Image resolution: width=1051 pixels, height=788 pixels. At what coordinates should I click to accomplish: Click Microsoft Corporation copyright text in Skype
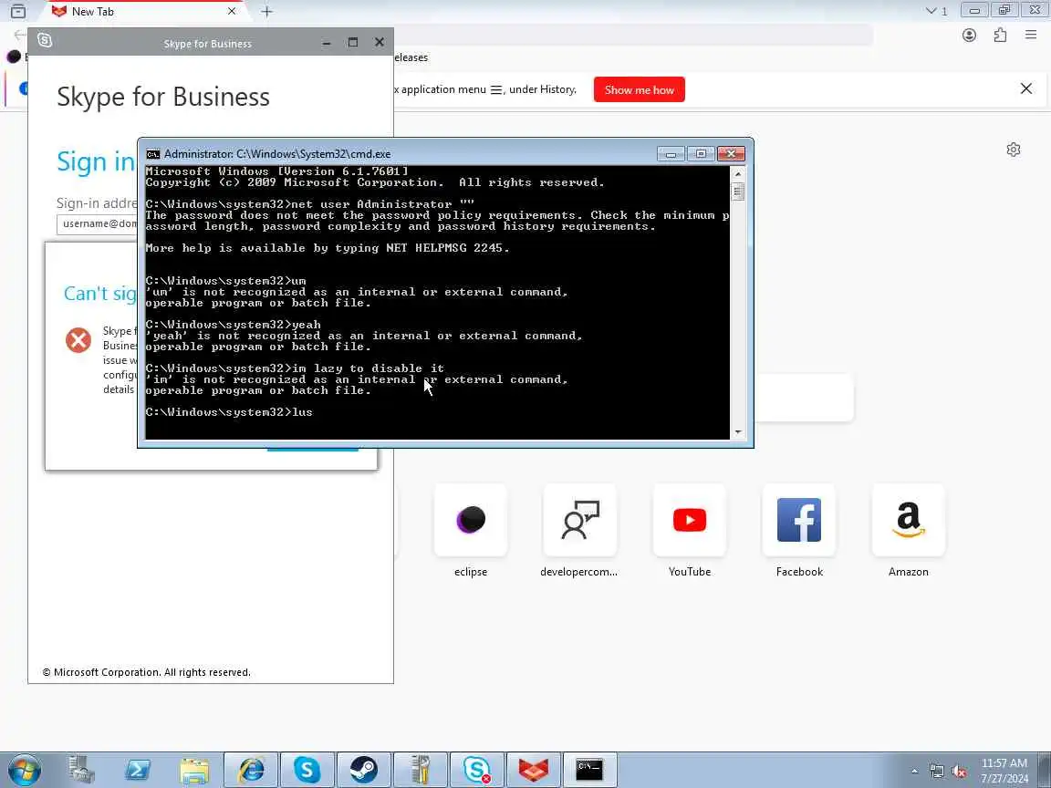coord(147,672)
